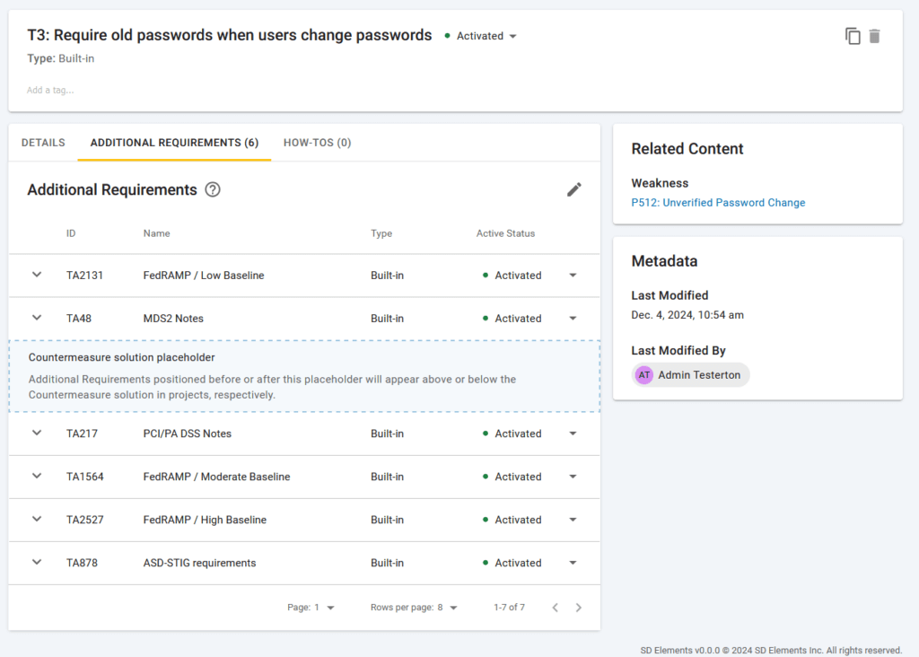Expand the TA48 MDS2 Notes row
This screenshot has height=657, width=919.
(37, 318)
